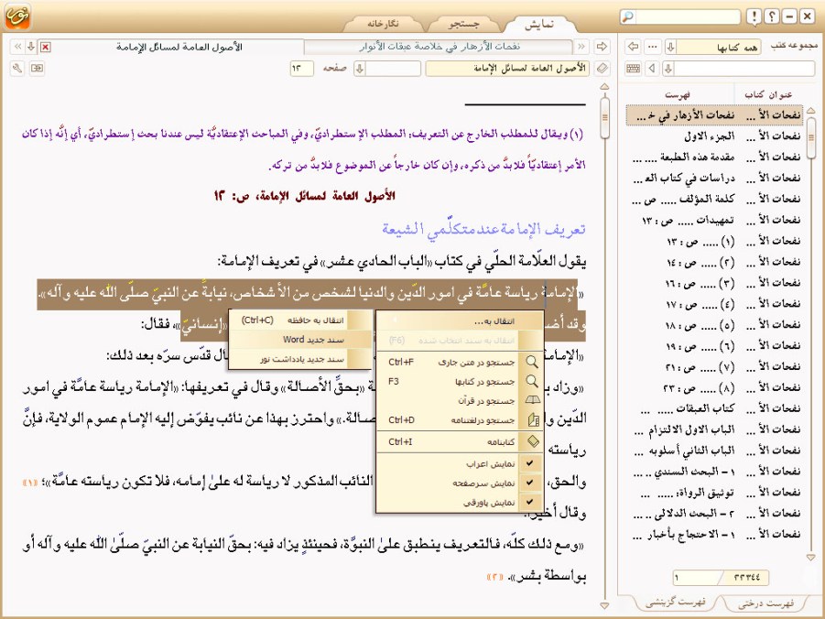The width and height of the screenshot is (825, 619).
Task: Select the الجزء الاول row
Action: click(715, 136)
